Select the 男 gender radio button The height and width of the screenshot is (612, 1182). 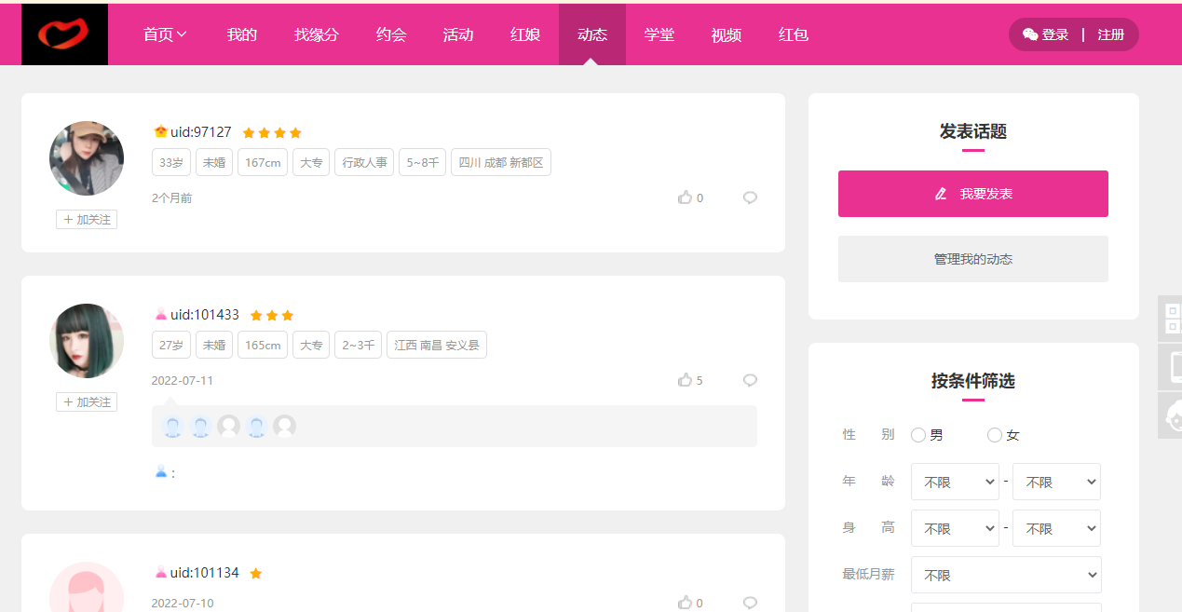pyautogui.click(x=918, y=435)
